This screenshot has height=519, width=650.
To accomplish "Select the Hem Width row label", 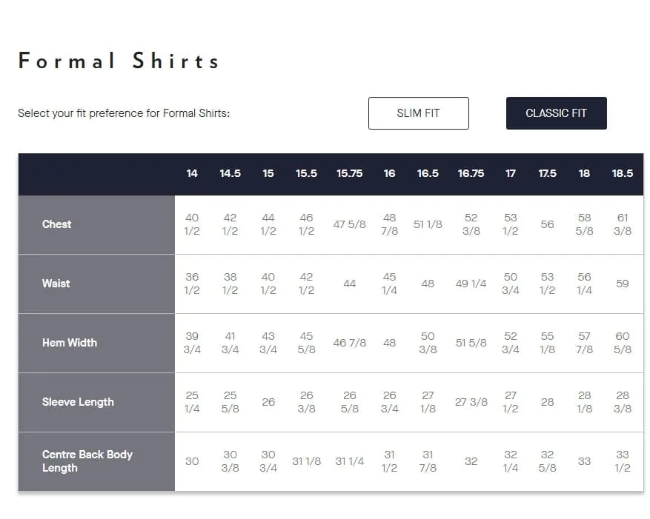I will click(x=69, y=343).
